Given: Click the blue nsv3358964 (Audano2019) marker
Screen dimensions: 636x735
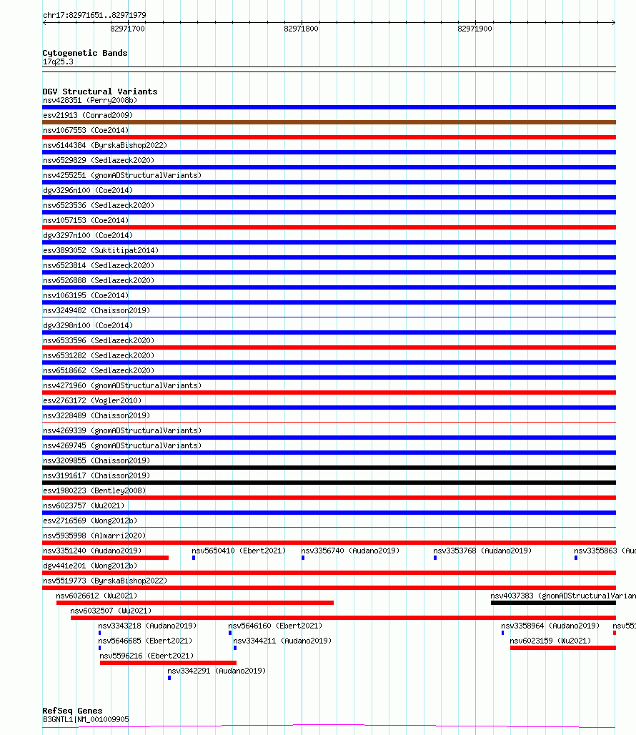Looking at the screenshot, I should [x=503, y=632].
